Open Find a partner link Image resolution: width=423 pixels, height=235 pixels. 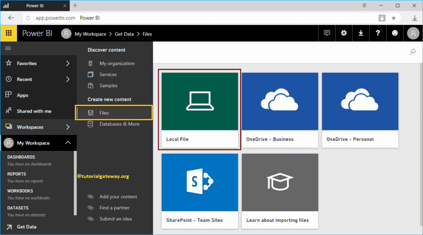pyautogui.click(x=114, y=208)
